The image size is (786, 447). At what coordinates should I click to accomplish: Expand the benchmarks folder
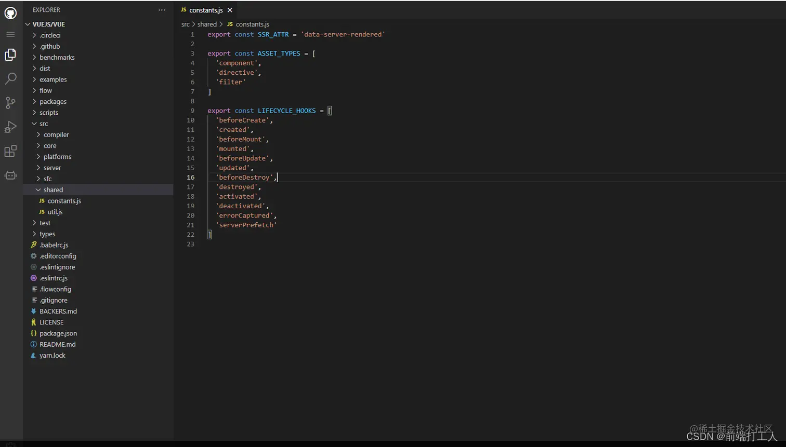pos(98,58)
